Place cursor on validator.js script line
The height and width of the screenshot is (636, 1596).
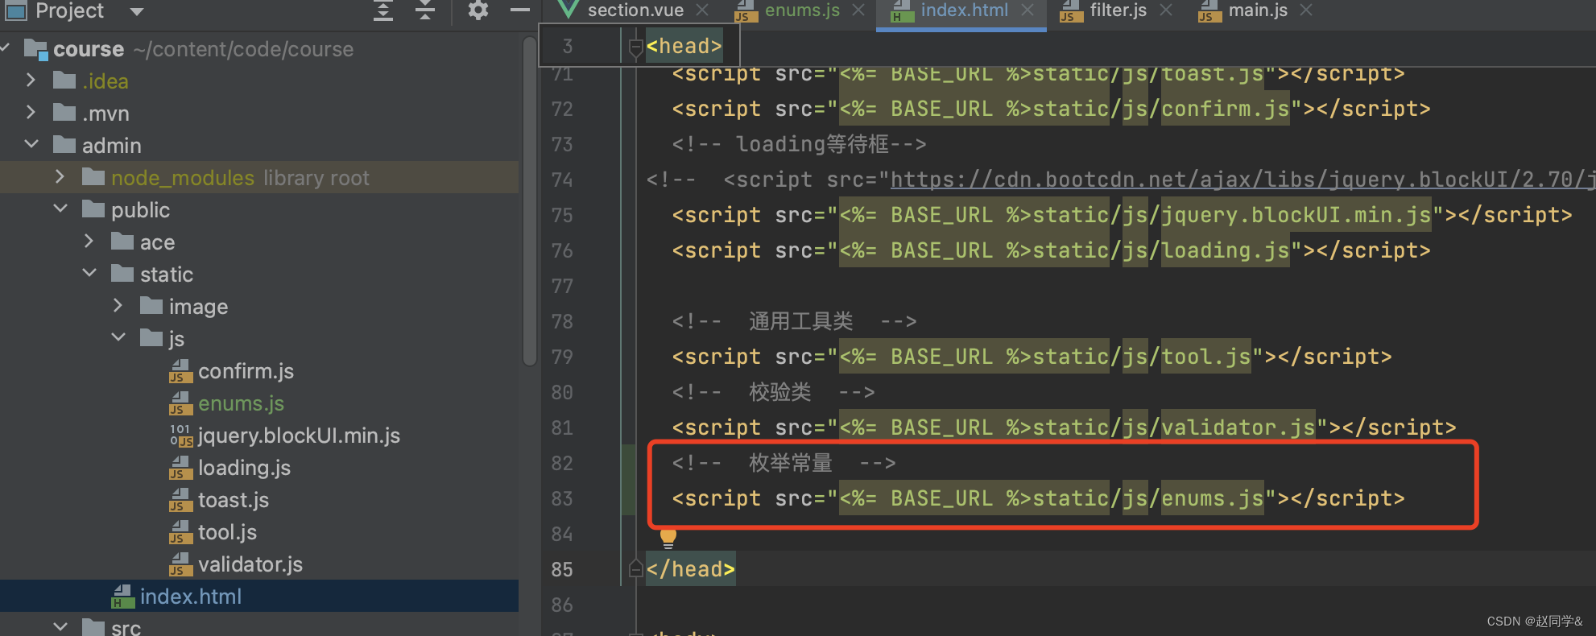pyautogui.click(x=1064, y=427)
